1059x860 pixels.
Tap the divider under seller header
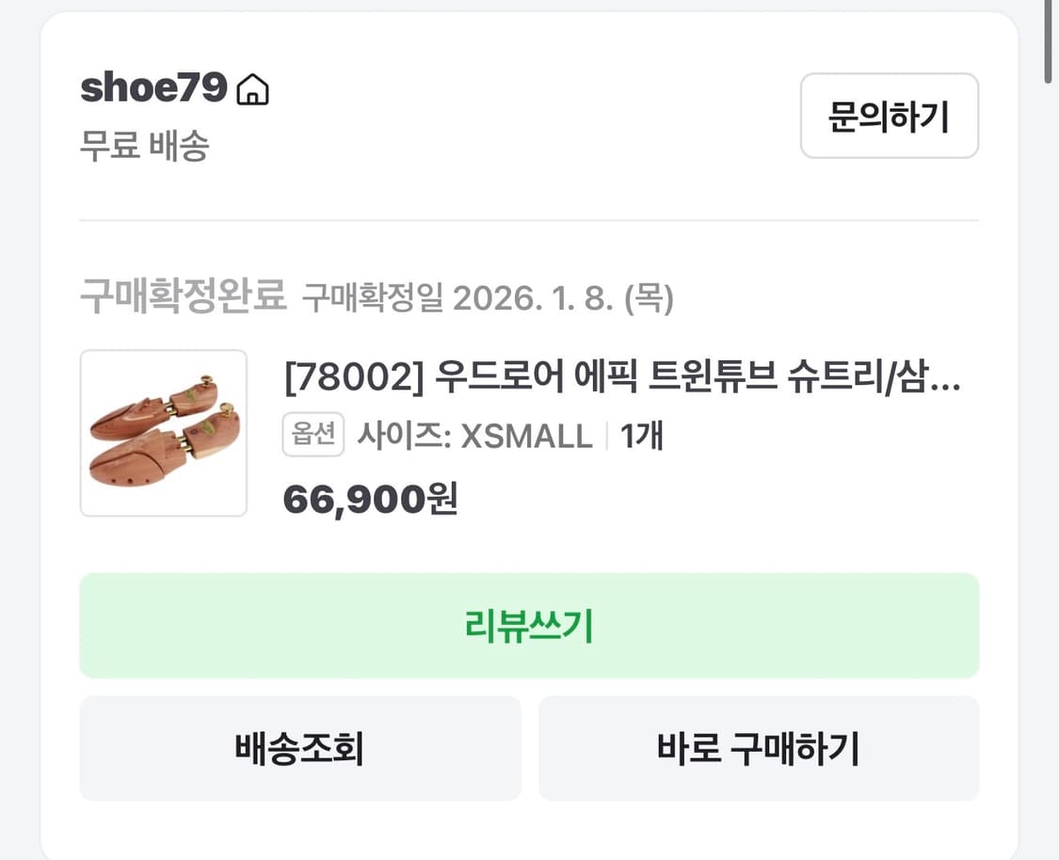coord(529,222)
